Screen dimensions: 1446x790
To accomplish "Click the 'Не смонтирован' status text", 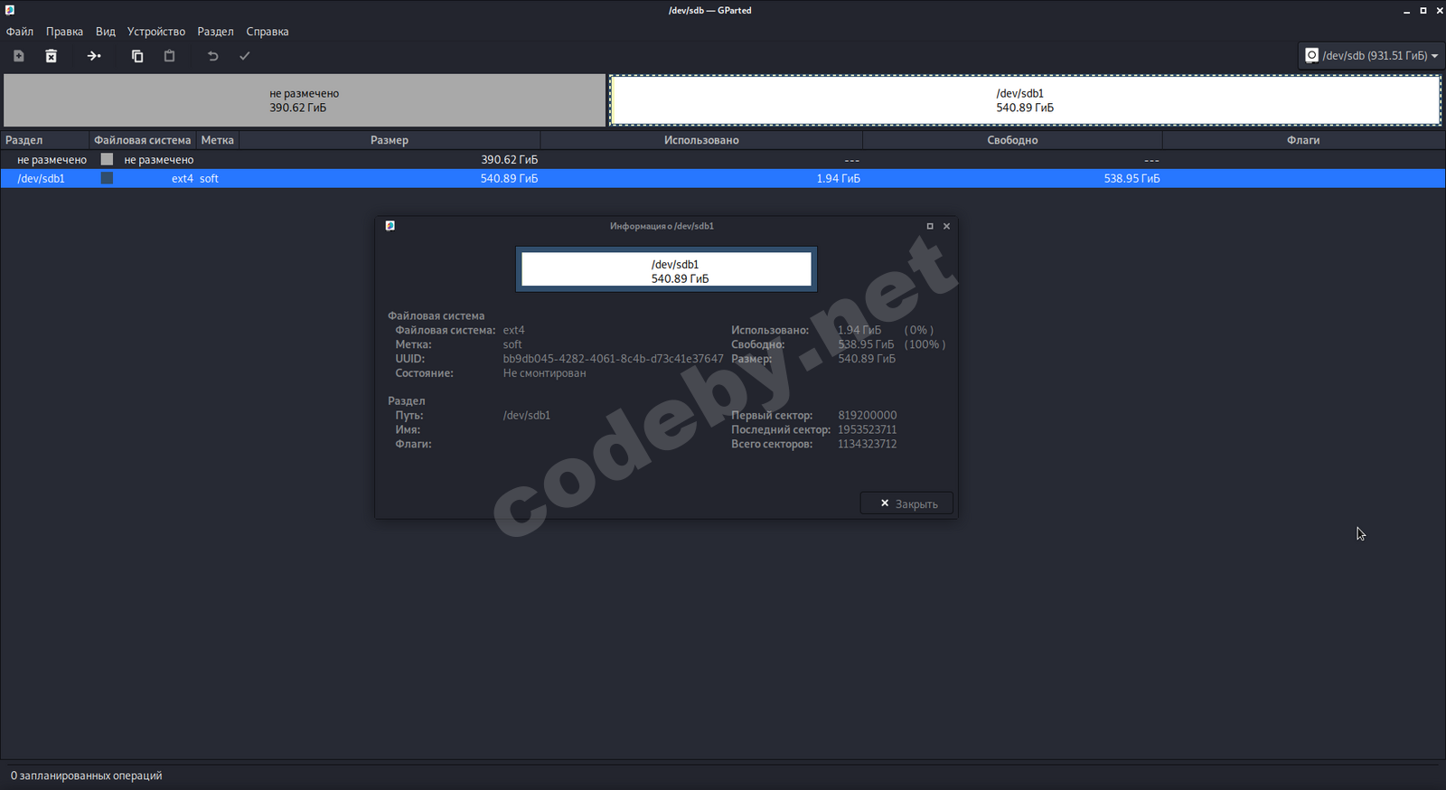I will (x=544, y=373).
